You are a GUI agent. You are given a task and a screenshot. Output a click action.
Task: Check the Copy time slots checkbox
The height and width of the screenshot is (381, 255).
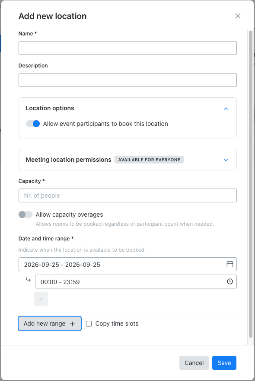89,323
